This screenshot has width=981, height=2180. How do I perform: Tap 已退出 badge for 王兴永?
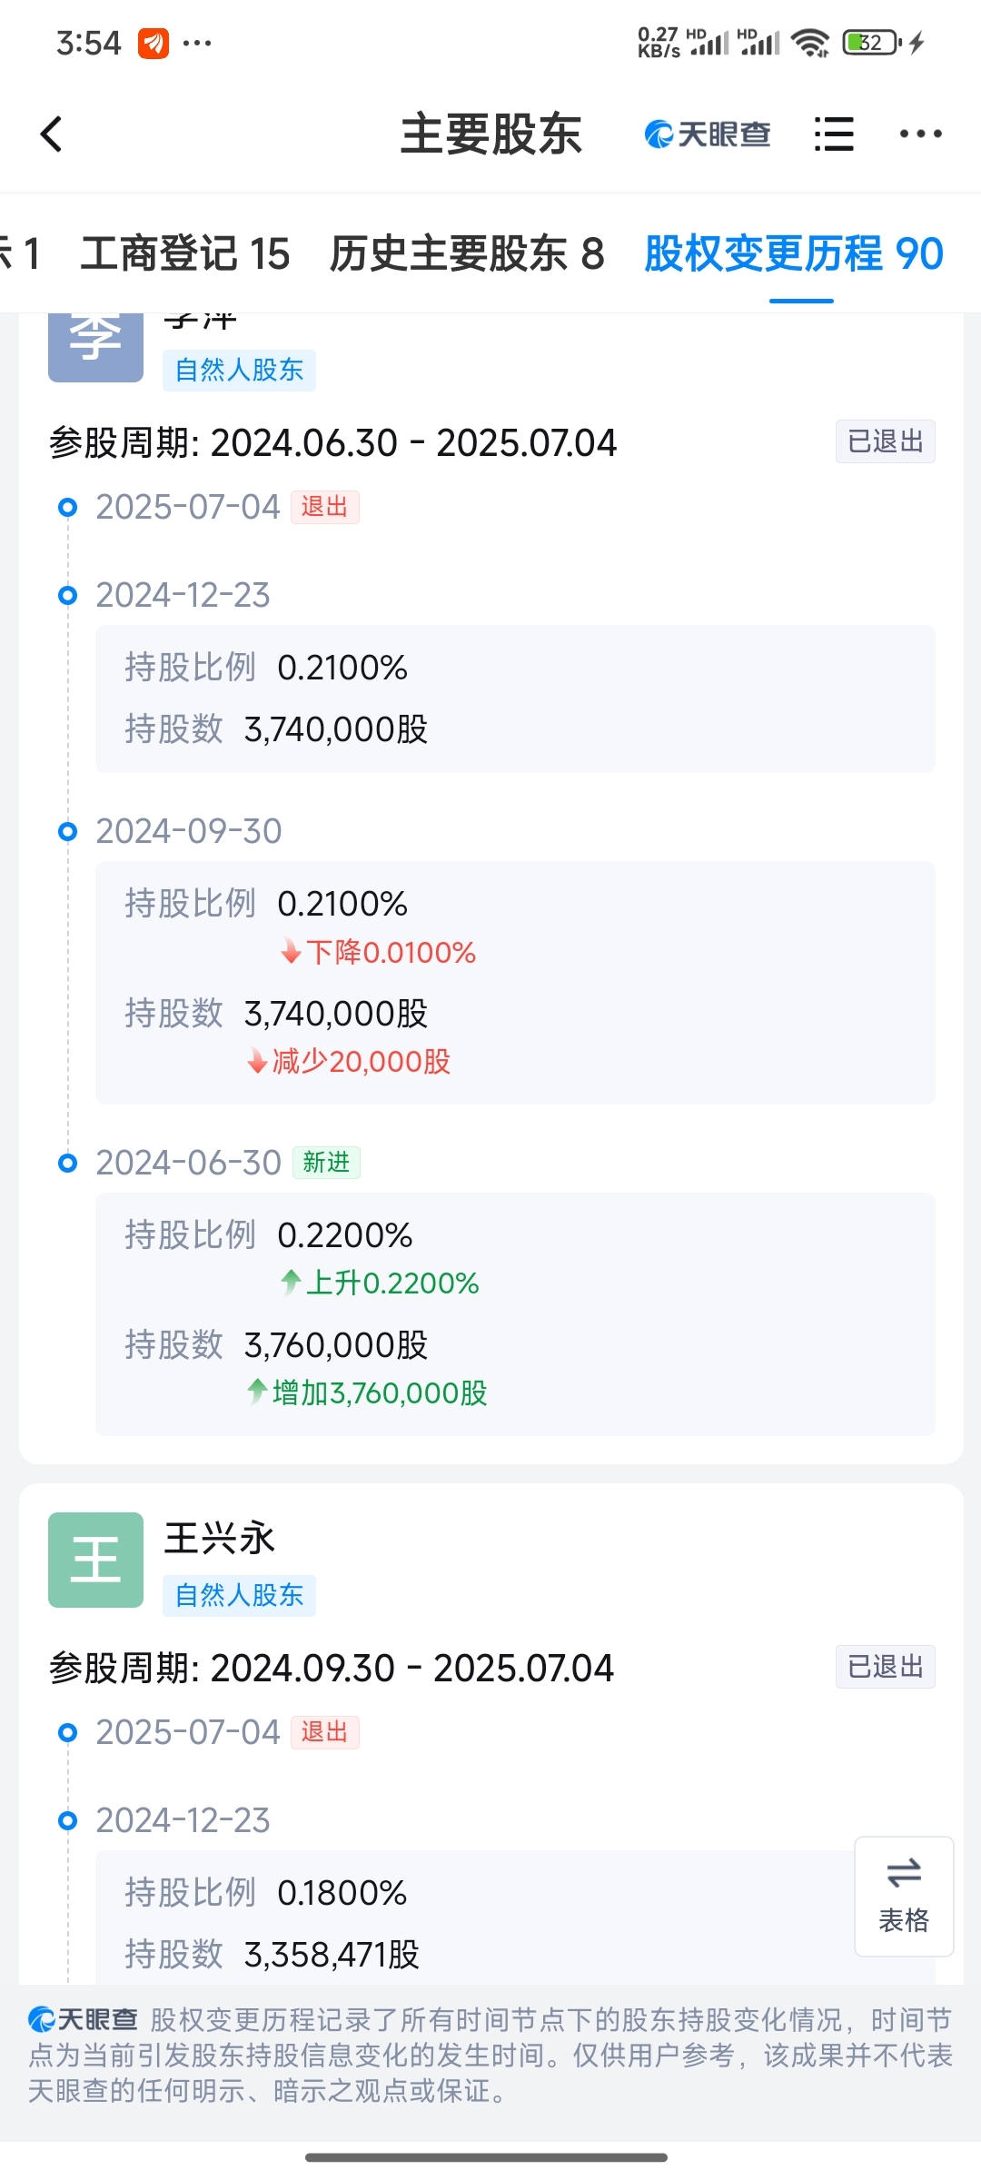[886, 1667]
